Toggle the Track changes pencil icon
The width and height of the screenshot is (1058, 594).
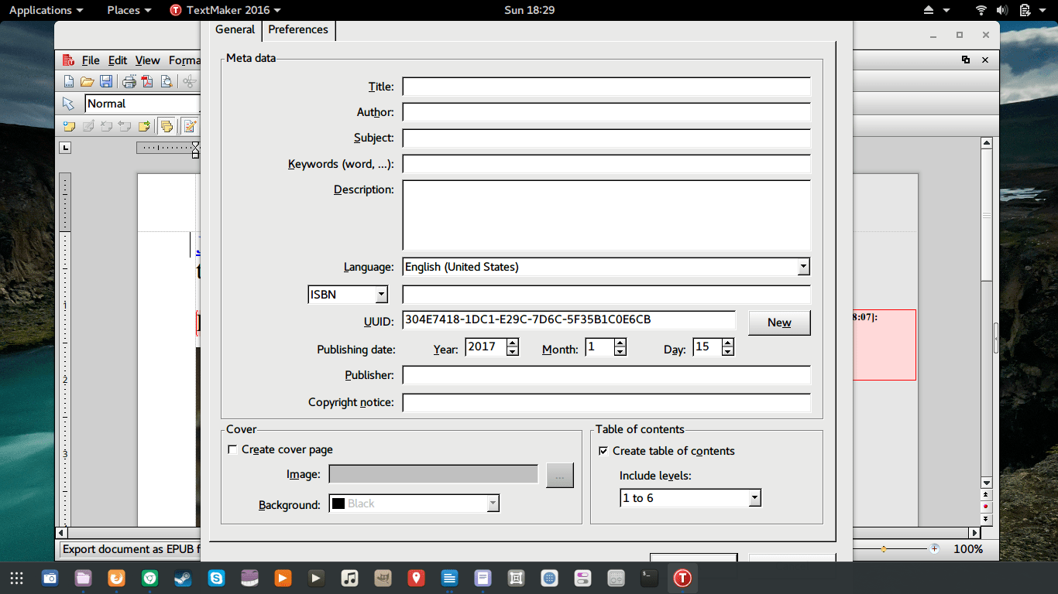point(190,126)
